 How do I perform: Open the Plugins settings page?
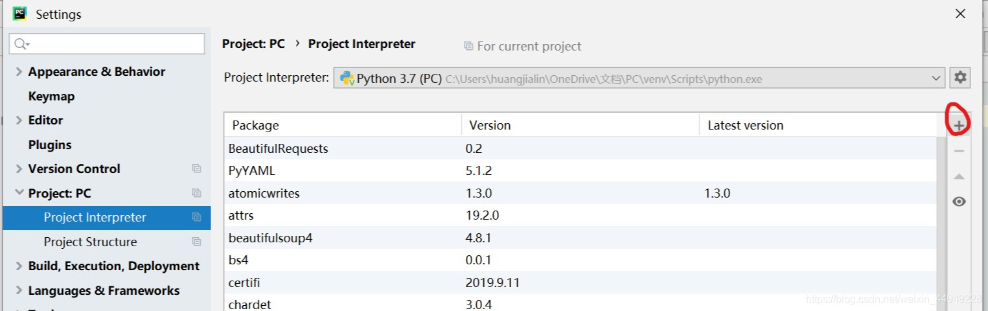50,144
